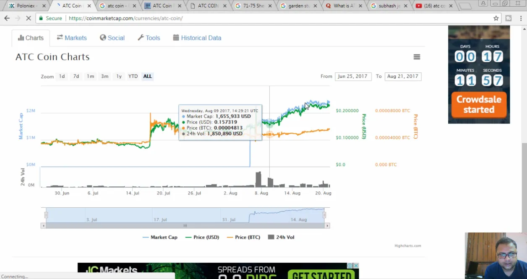This screenshot has width=527, height=279.
Task: Click the ATC Coin Charts heading
Action: click(52, 57)
